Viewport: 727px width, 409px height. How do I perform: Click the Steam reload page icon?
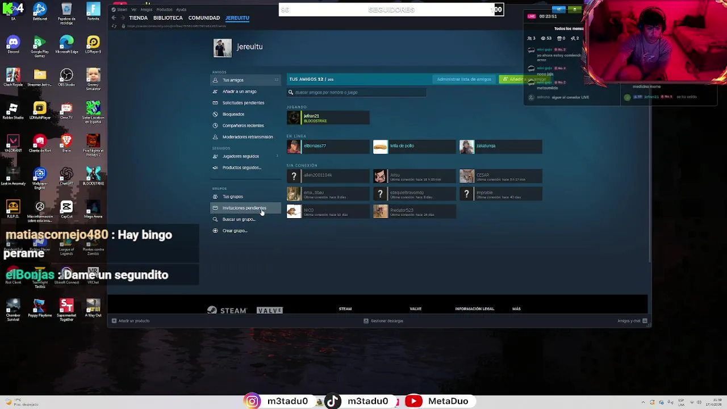click(114, 26)
